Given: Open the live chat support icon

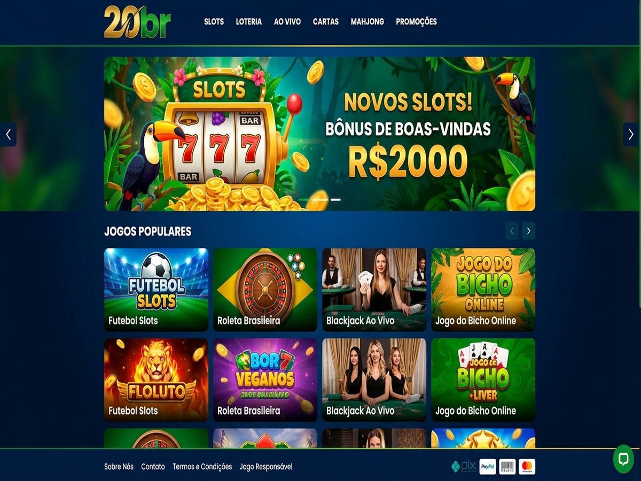Looking at the screenshot, I should (x=623, y=459).
